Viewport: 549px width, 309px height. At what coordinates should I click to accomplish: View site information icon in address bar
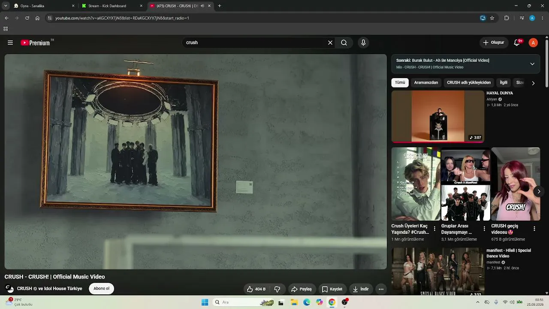click(x=50, y=18)
